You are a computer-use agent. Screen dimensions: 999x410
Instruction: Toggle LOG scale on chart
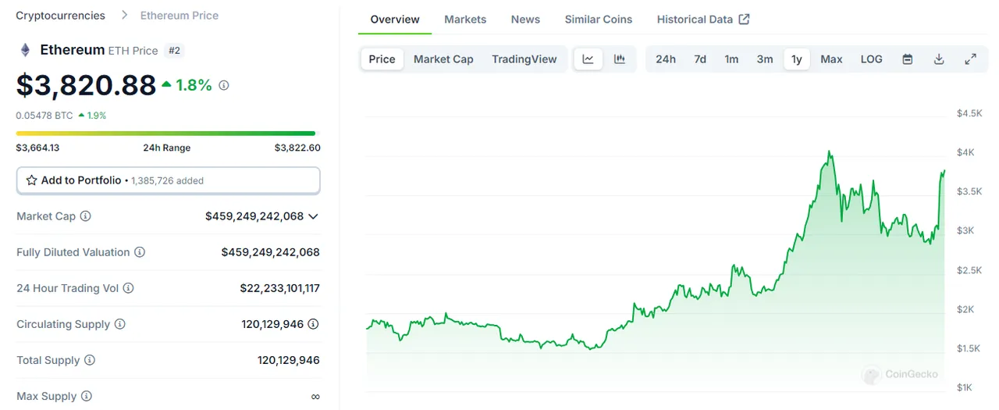click(872, 59)
